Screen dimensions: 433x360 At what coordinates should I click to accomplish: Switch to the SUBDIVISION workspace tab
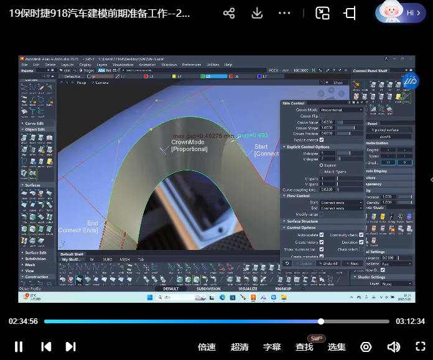point(208,288)
